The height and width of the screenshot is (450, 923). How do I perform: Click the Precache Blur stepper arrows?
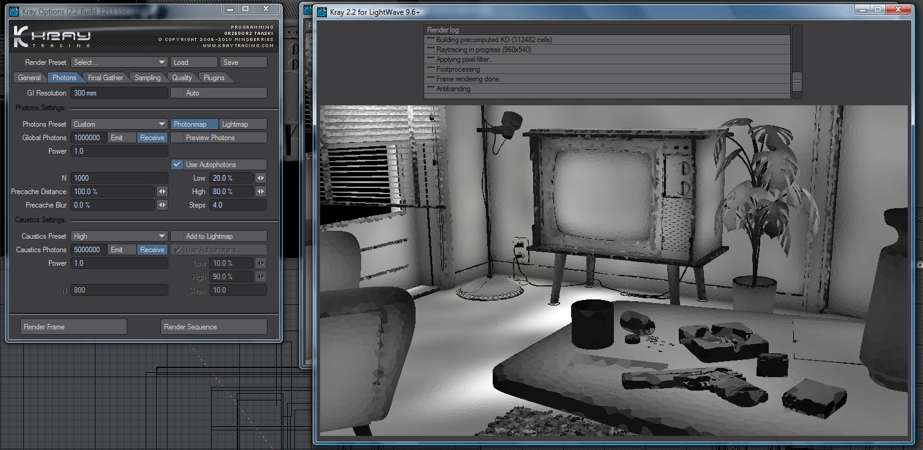coord(162,205)
